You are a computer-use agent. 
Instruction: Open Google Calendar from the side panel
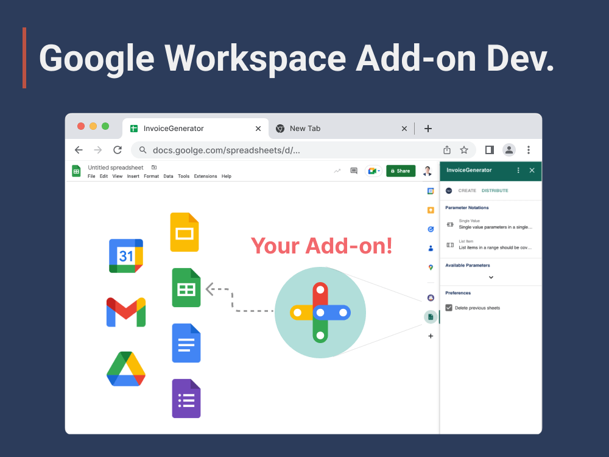click(431, 191)
